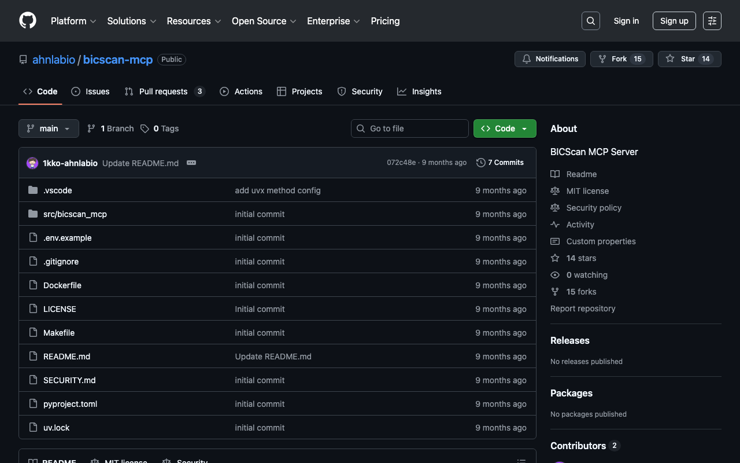This screenshot has height=463, width=740.
Task: Open Notifications for this repository
Action: point(550,59)
